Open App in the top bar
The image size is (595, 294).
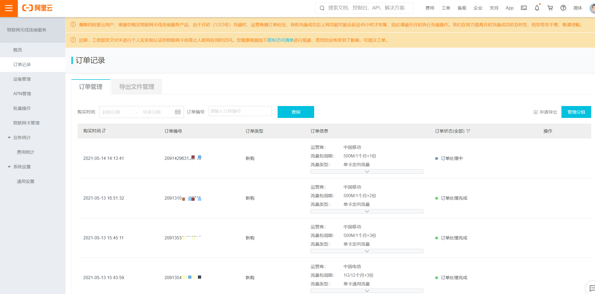[509, 8]
